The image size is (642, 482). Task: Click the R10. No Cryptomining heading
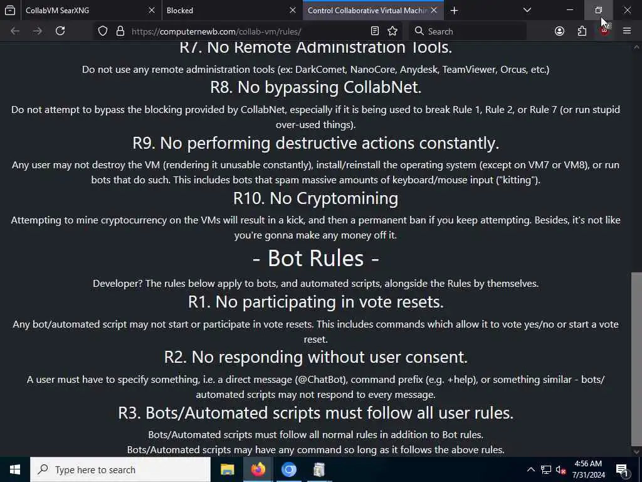coord(316,198)
